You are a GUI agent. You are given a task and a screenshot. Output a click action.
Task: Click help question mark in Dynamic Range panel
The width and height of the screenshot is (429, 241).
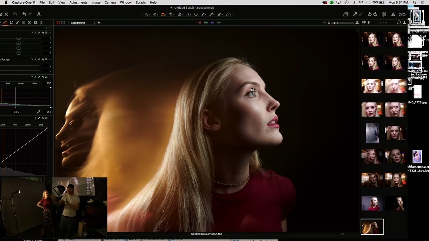coord(32,60)
